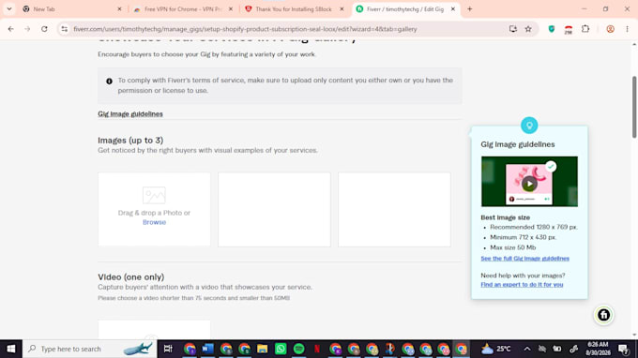Click Browse to upload a photo
This screenshot has width=638, height=358.
click(154, 222)
